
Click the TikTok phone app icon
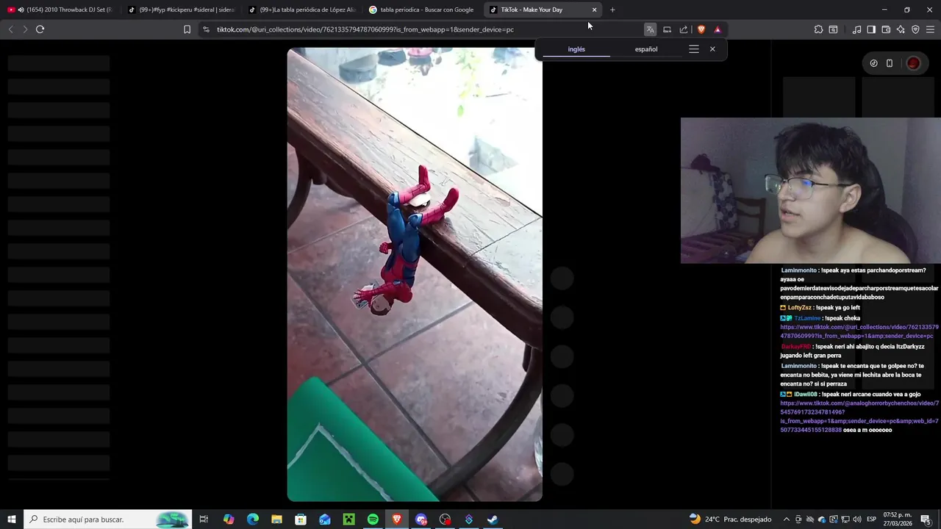click(890, 63)
